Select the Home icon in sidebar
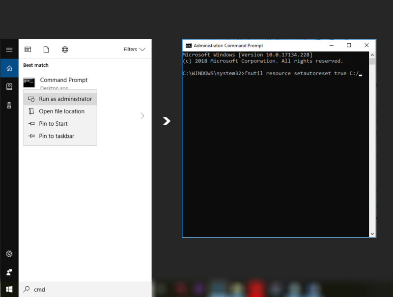The height and width of the screenshot is (297, 393). [9, 68]
